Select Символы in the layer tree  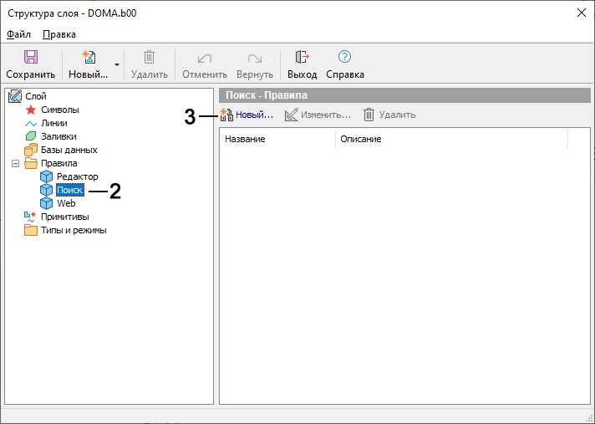click(59, 110)
